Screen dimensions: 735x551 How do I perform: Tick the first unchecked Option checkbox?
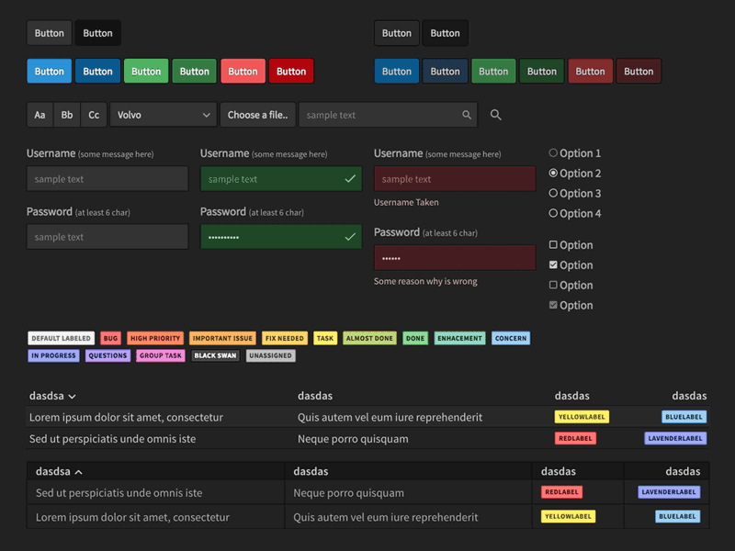(x=553, y=245)
